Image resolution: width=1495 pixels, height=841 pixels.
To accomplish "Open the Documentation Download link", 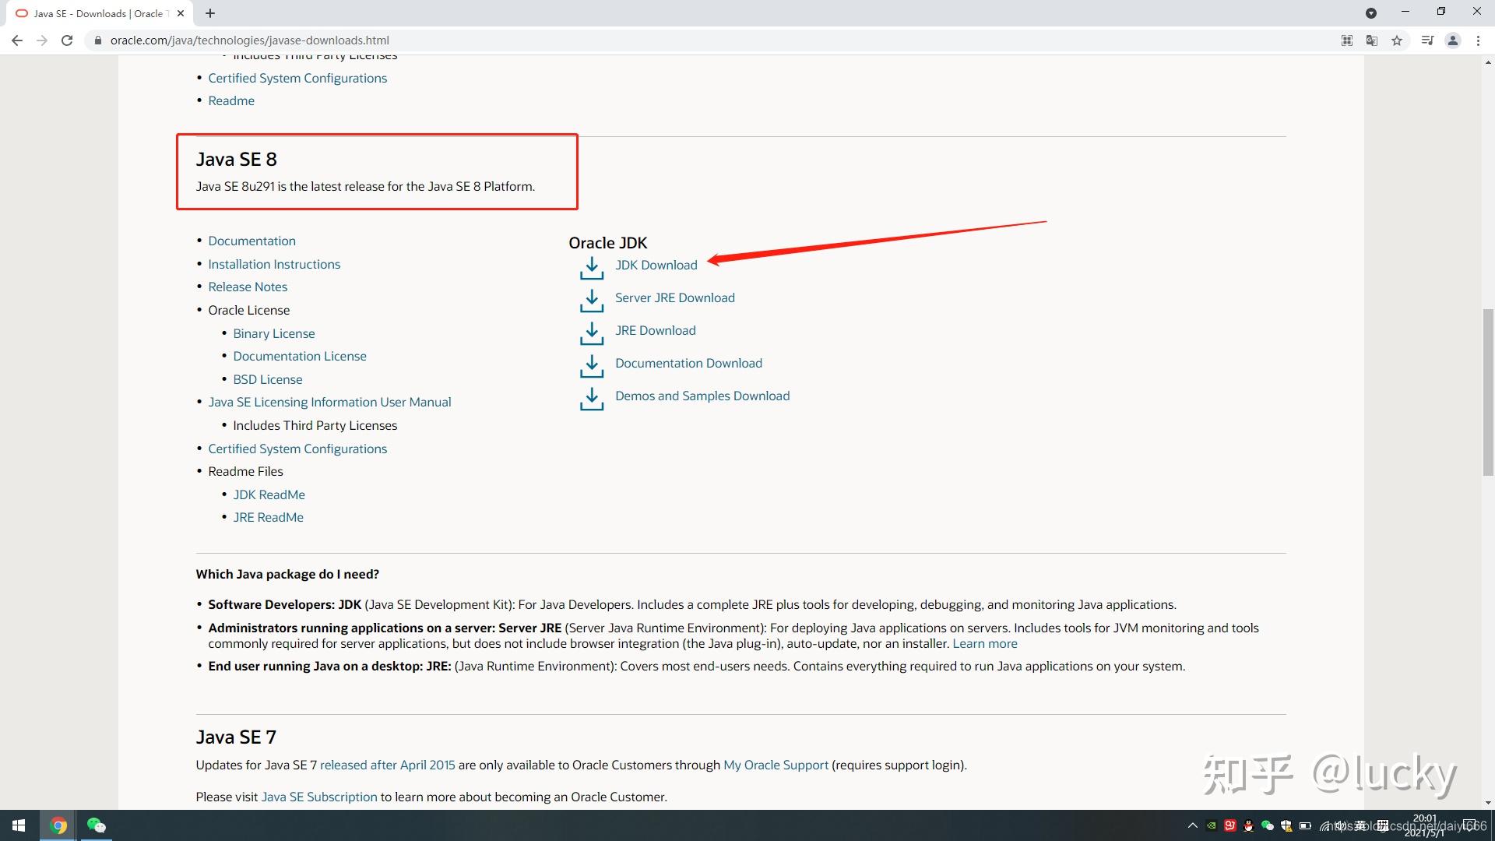I will tap(688, 363).
